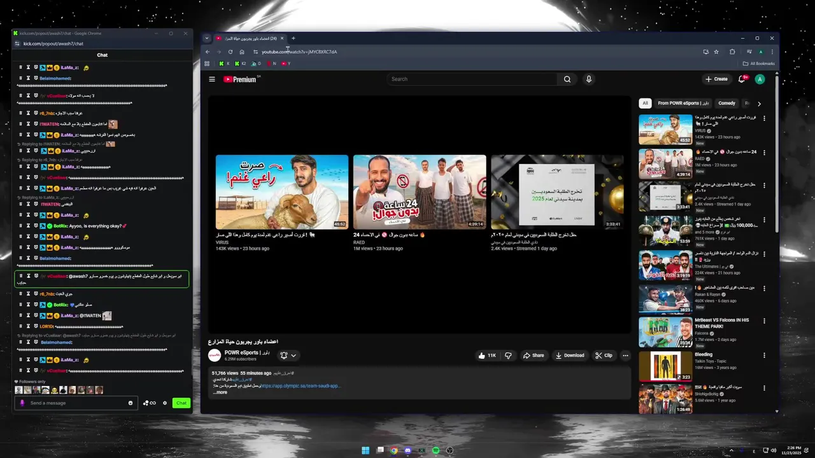Open channel points icon in Kick chat
Screen dimensions: 815x458
(149, 403)
